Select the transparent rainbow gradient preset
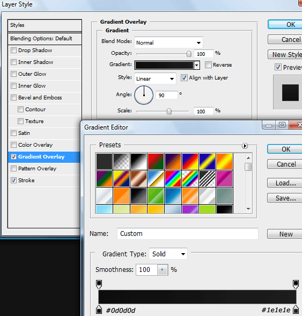Viewport: 302px width, 316px height. coord(190,178)
